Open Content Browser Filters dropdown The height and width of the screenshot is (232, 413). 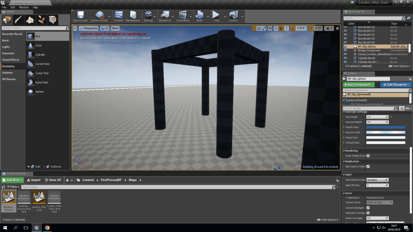tap(13, 187)
